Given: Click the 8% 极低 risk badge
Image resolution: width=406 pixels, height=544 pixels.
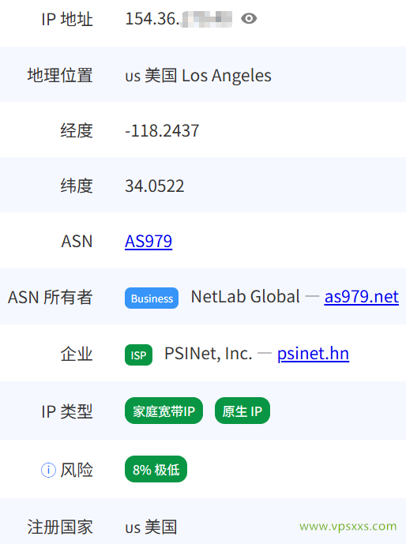Looking at the screenshot, I should click(x=156, y=469).
